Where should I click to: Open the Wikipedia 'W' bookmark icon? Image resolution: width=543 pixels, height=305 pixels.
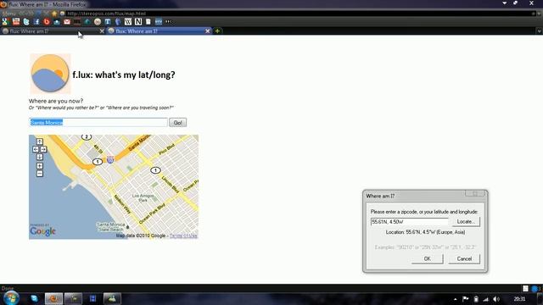128,22
